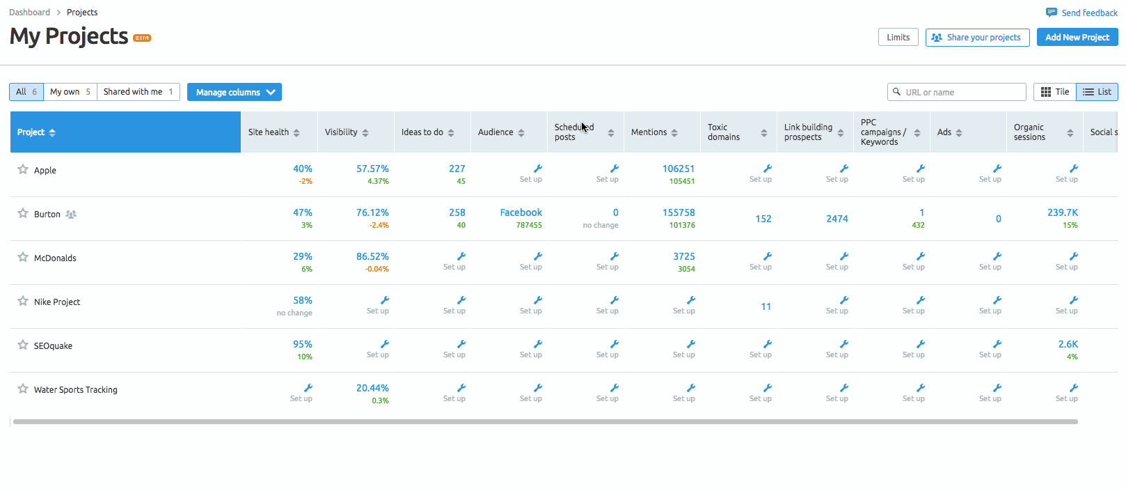Open Burton Facebook audience value

pos(521,212)
